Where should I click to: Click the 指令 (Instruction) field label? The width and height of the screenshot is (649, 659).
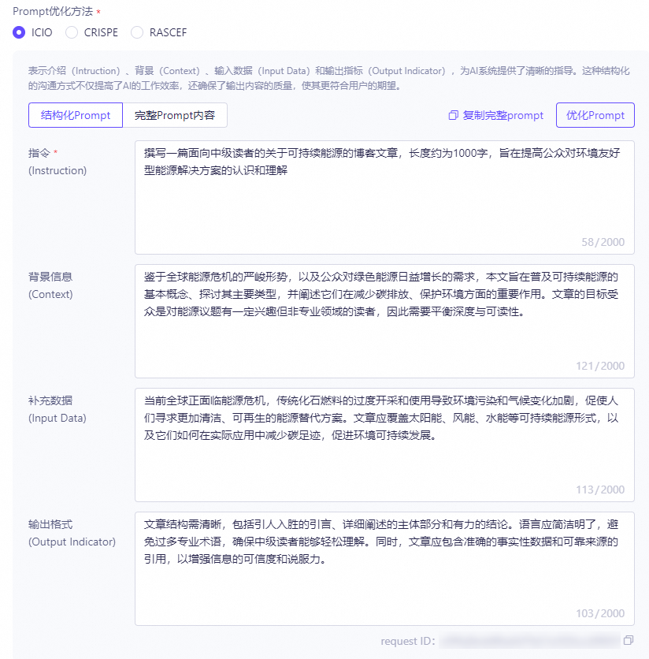pos(57,162)
